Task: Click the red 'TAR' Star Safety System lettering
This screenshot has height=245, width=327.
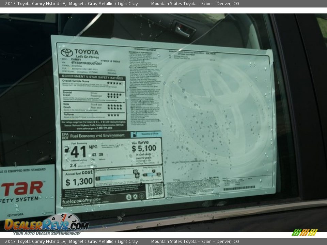Action: tap(22, 189)
